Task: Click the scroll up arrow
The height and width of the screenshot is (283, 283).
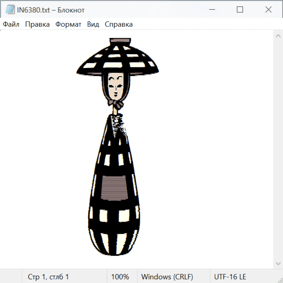Action: pyautogui.click(x=278, y=36)
